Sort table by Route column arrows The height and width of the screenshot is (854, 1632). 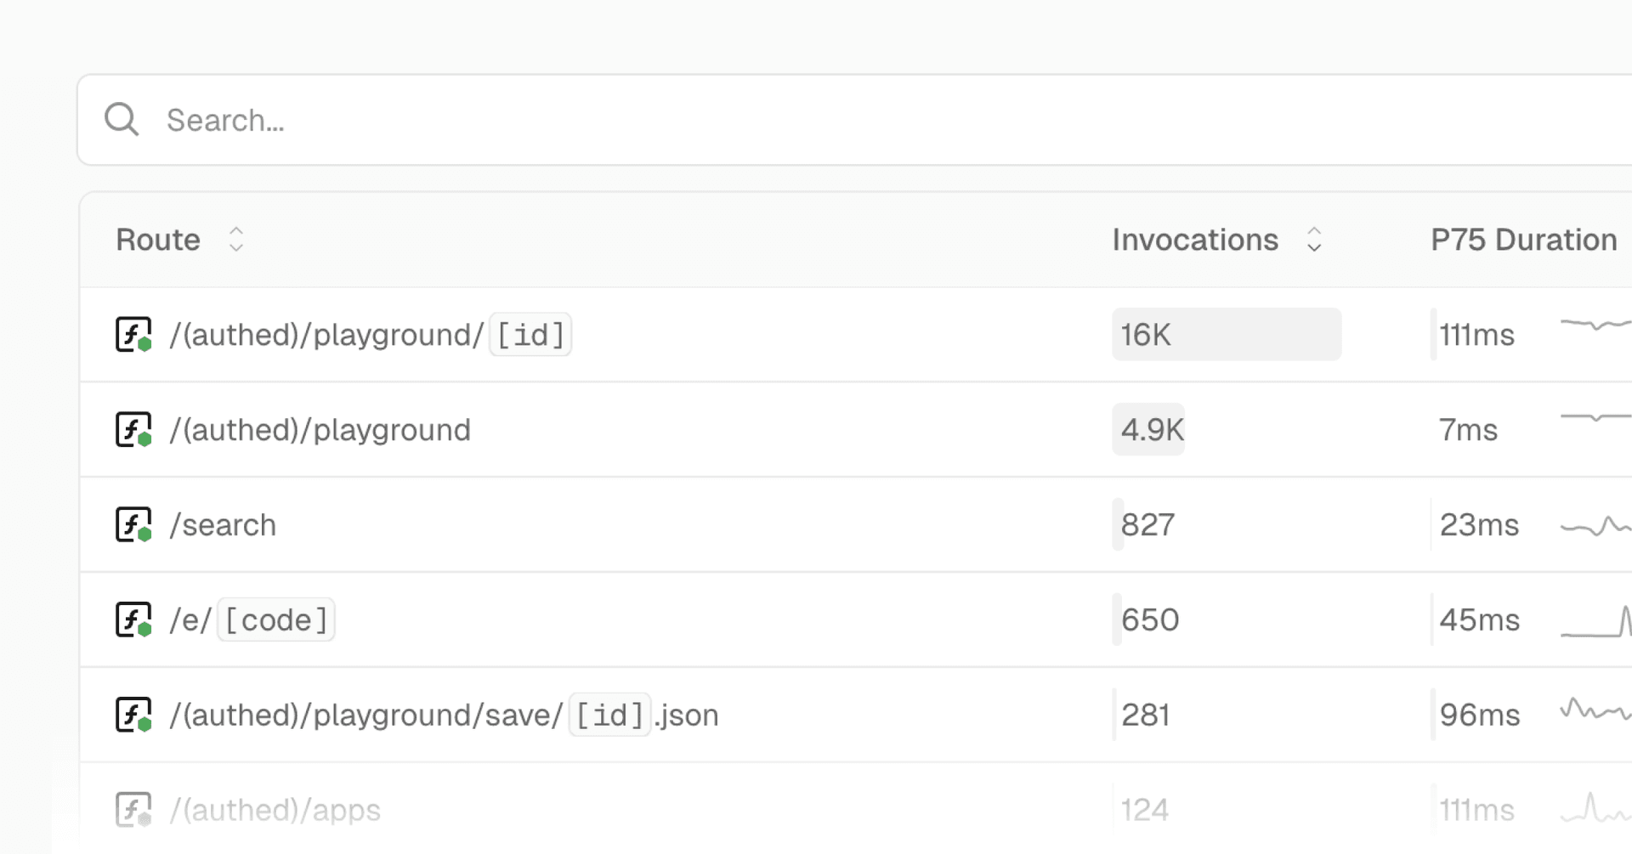tap(236, 240)
